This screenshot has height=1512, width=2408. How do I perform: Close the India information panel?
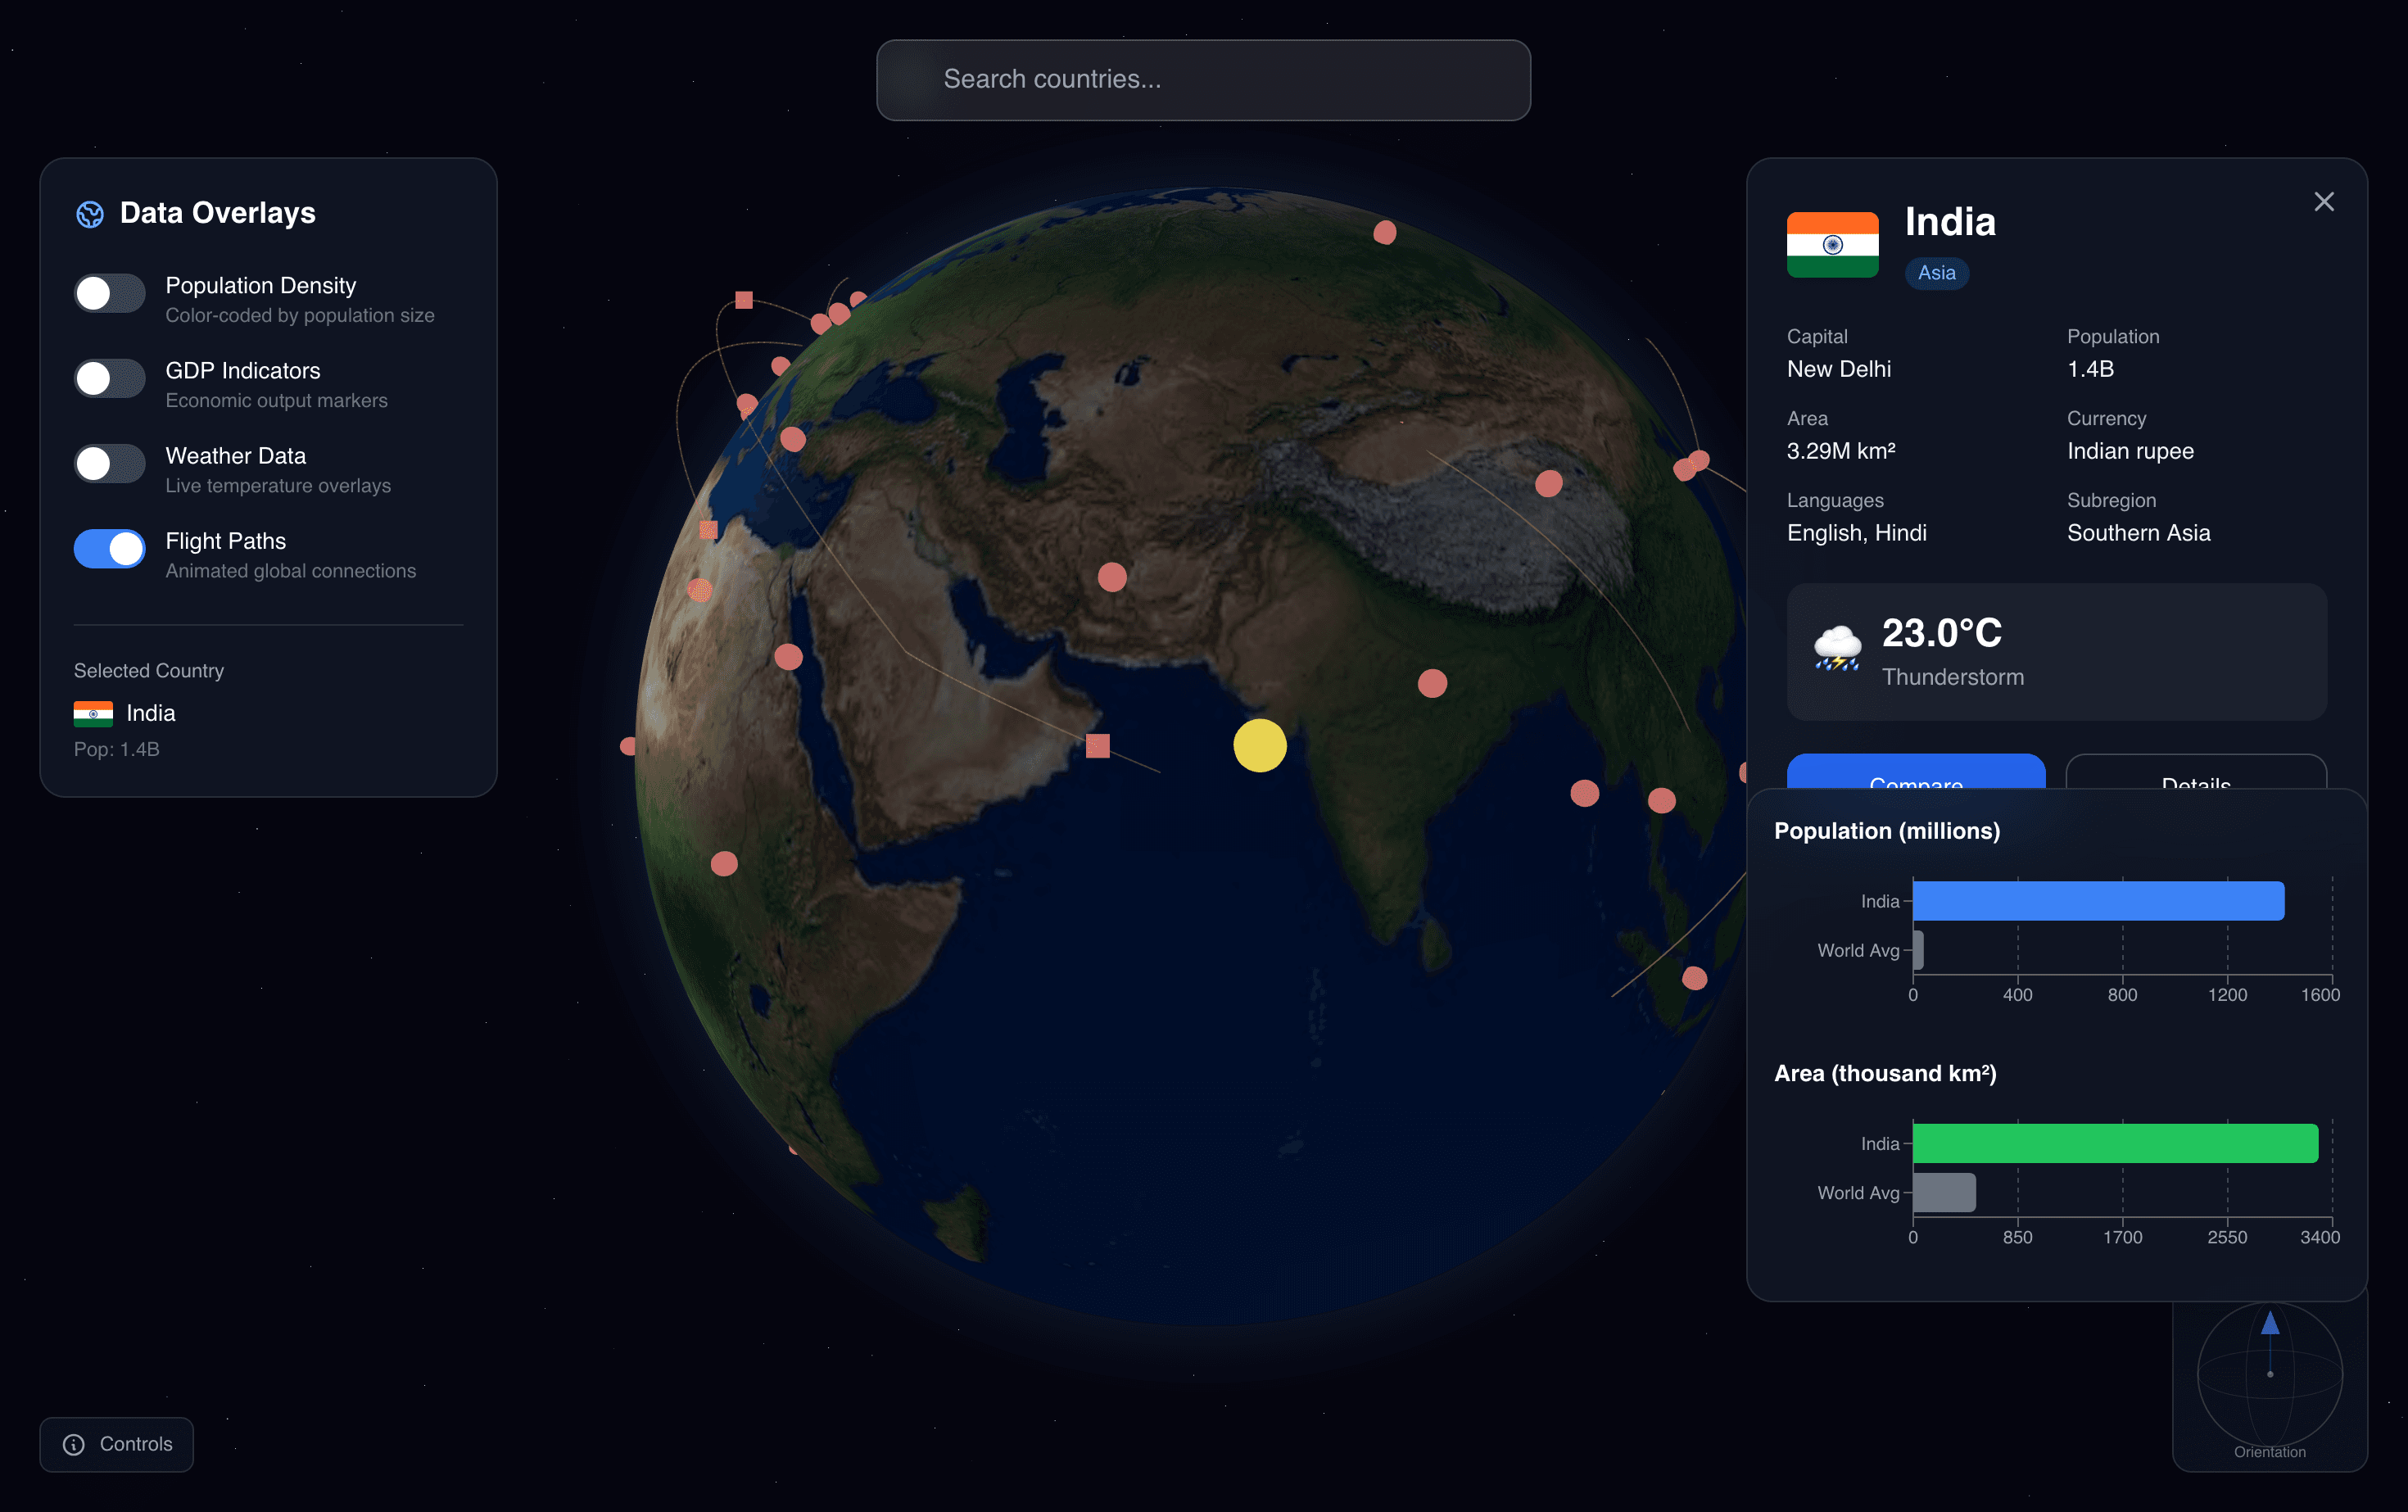point(2324,201)
